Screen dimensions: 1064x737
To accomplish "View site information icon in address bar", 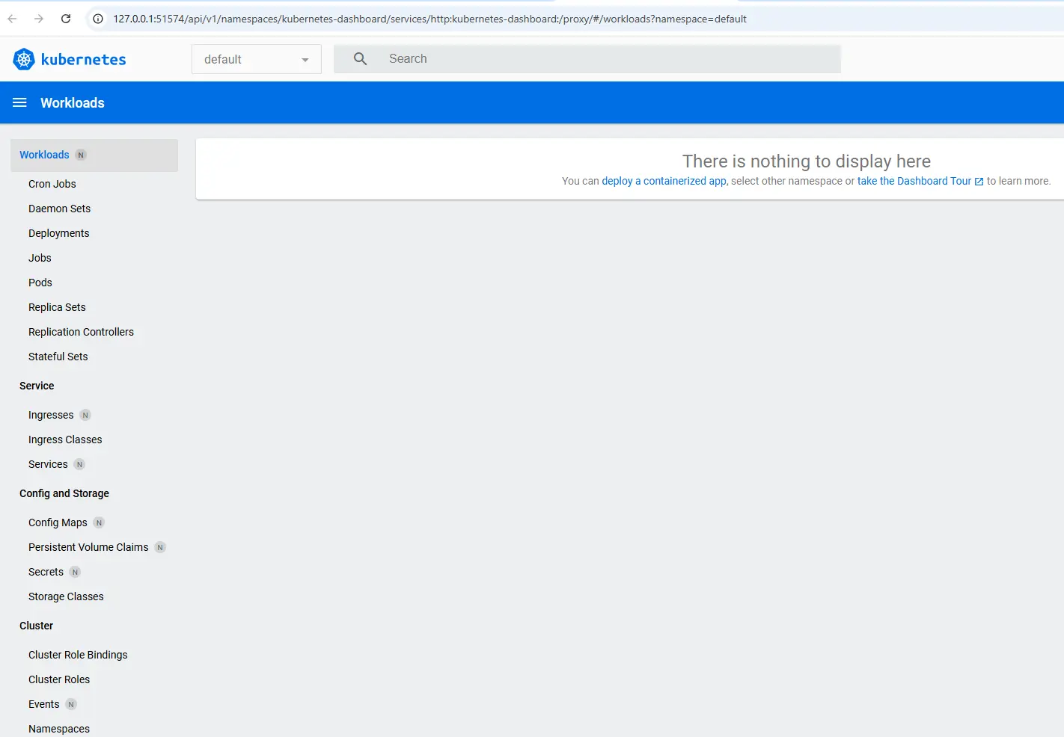I will 98,19.
